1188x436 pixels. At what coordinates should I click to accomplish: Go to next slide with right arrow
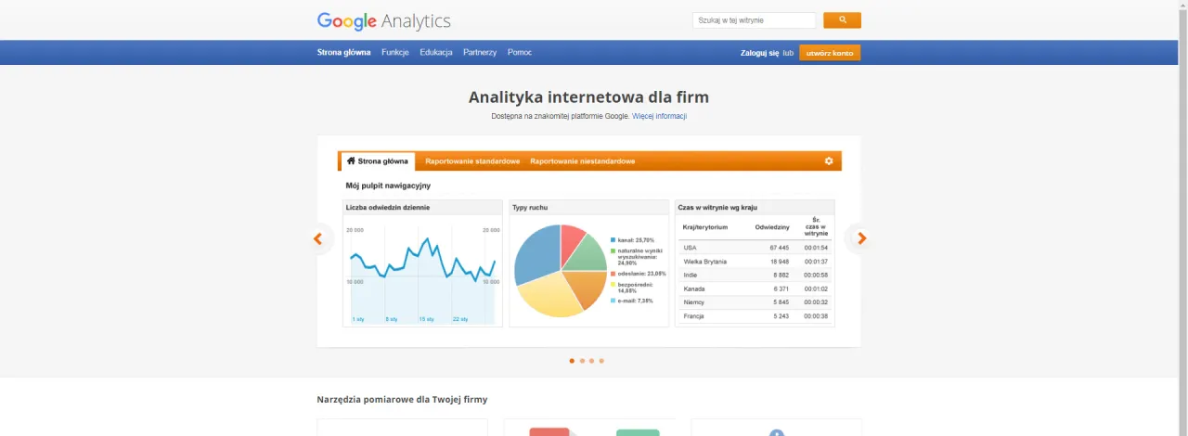click(861, 238)
